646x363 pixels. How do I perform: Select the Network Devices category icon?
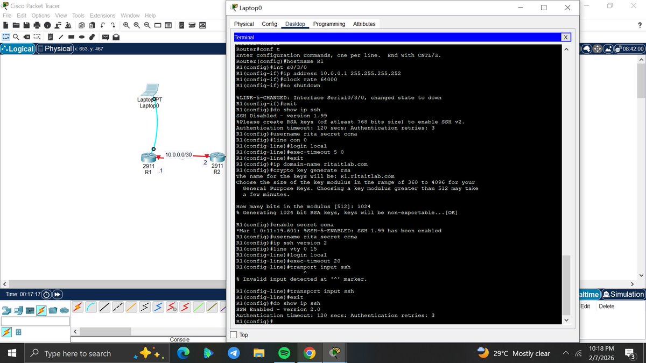(6, 310)
